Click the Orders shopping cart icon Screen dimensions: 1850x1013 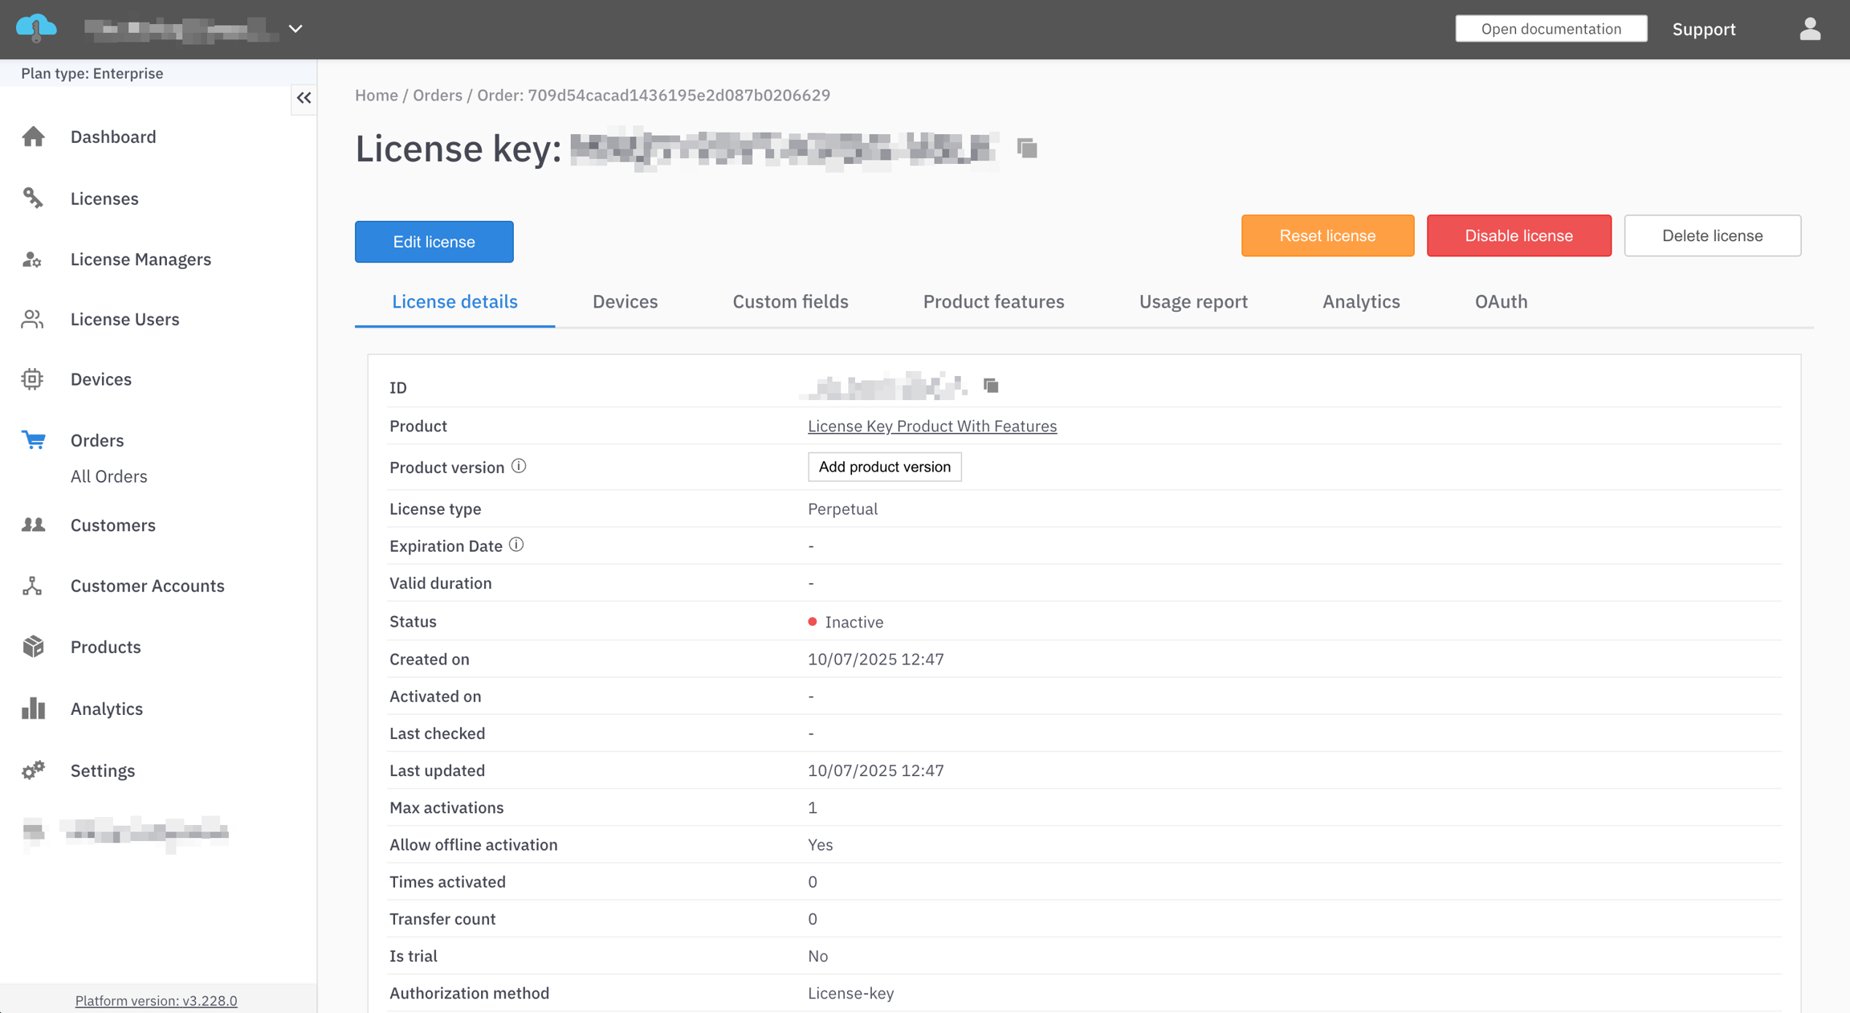pyautogui.click(x=33, y=440)
